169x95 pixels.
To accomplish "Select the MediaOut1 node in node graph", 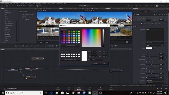I will coord(115,70).
